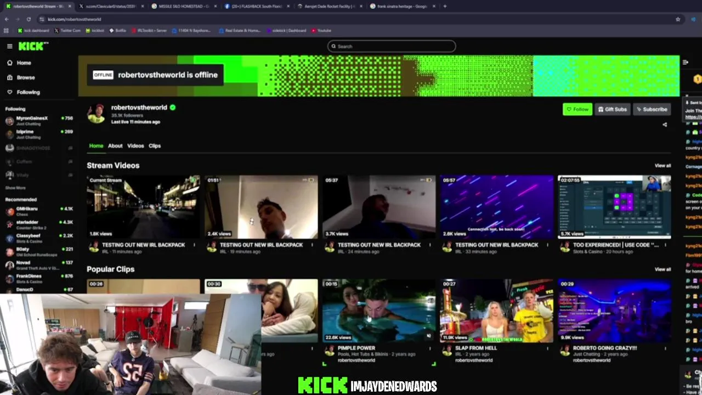Image resolution: width=702 pixels, height=395 pixels.
Task: Open the 05:57 connection lost video thumbnail
Action: tap(496, 207)
